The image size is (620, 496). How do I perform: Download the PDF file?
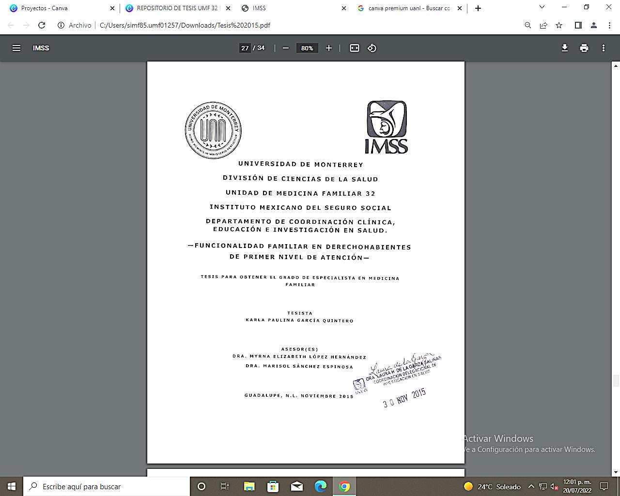[565, 48]
